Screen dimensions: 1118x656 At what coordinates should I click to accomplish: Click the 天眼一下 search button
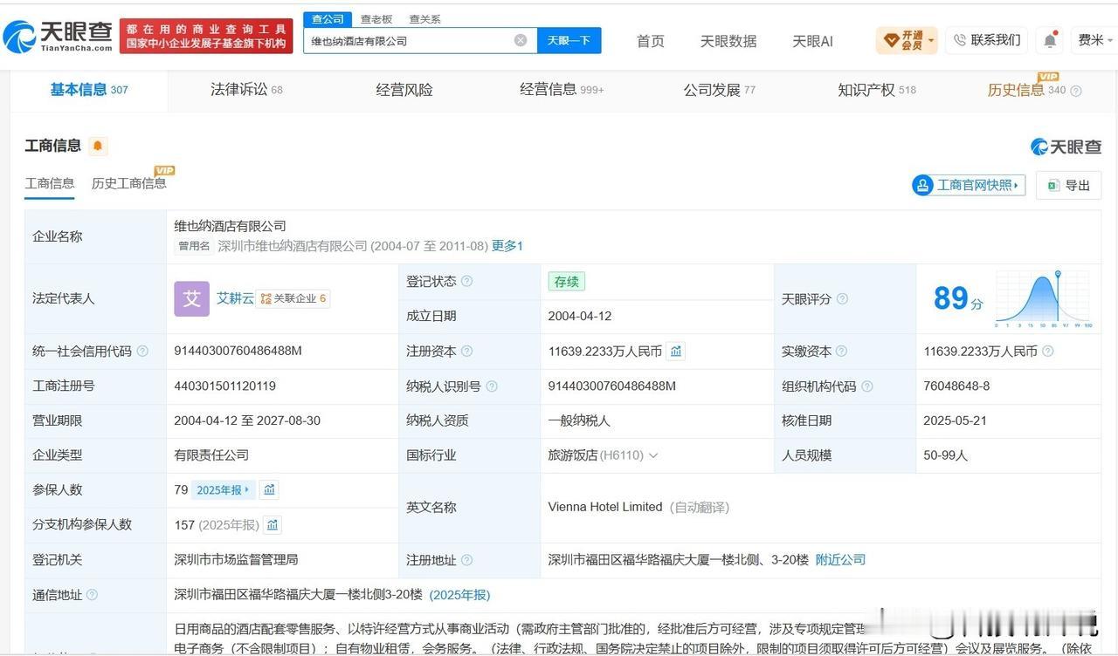tap(569, 40)
